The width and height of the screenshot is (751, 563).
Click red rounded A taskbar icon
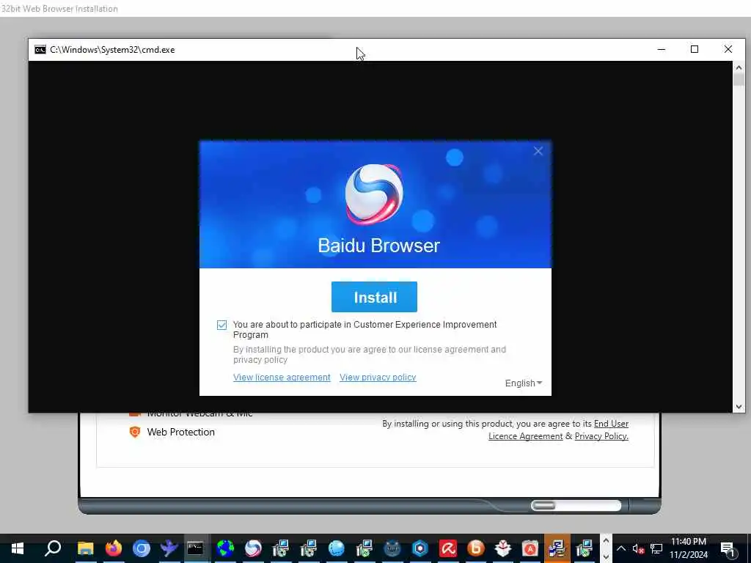pyautogui.click(x=530, y=548)
